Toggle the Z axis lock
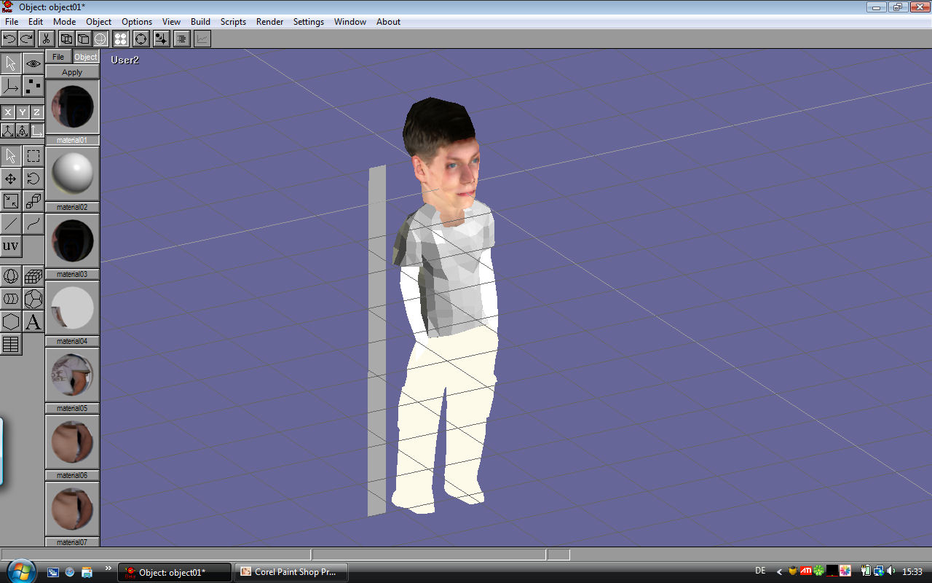Viewport: 932px width, 583px height. coord(36,112)
